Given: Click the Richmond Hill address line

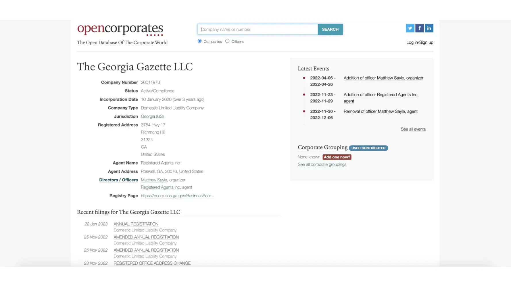Looking at the screenshot, I should (153, 132).
